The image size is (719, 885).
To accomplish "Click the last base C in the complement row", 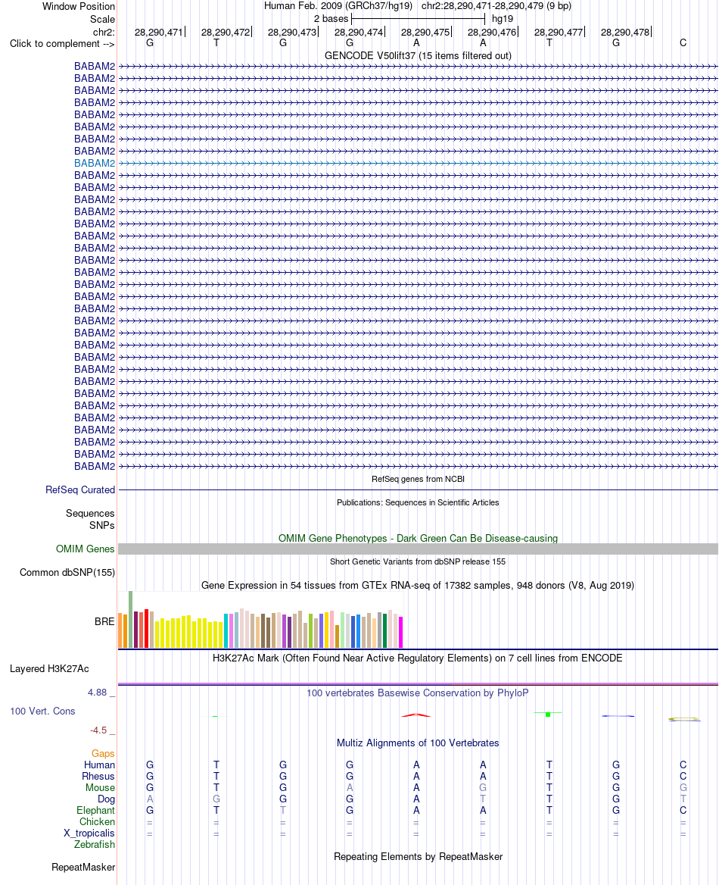I will pyautogui.click(x=683, y=43).
